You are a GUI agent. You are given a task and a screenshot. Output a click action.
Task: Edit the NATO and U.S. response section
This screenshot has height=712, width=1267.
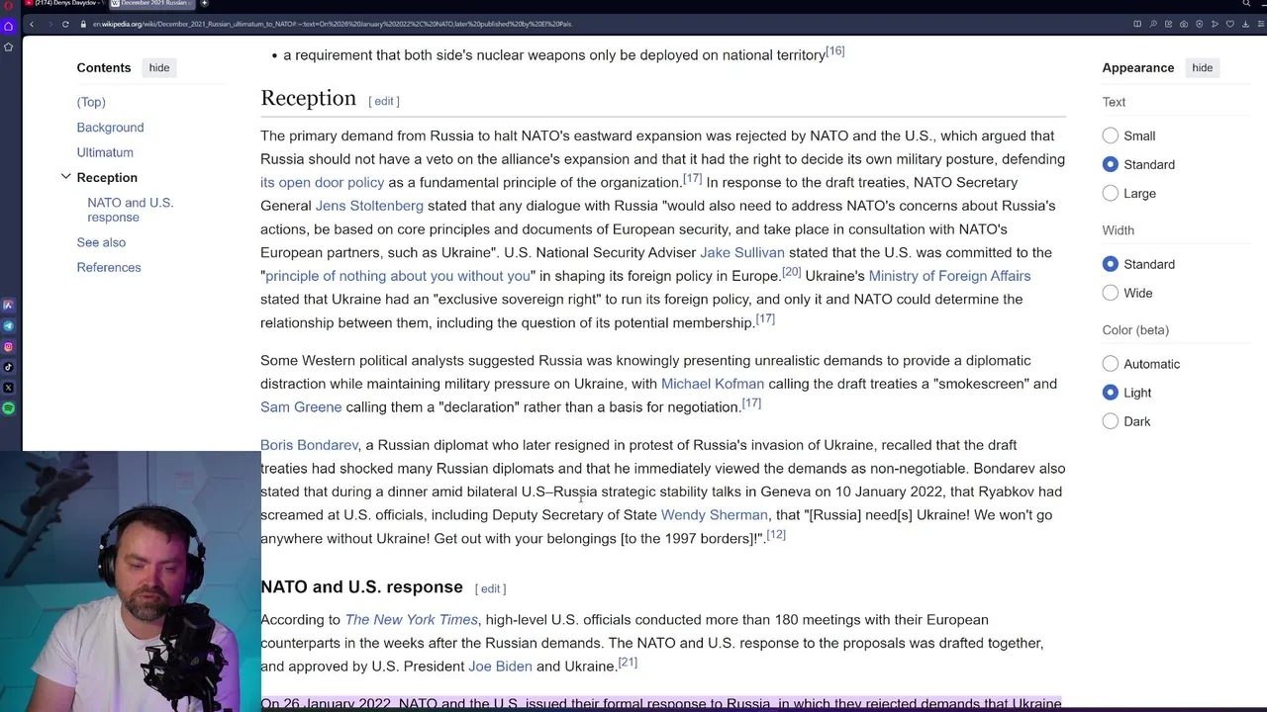[x=490, y=588]
